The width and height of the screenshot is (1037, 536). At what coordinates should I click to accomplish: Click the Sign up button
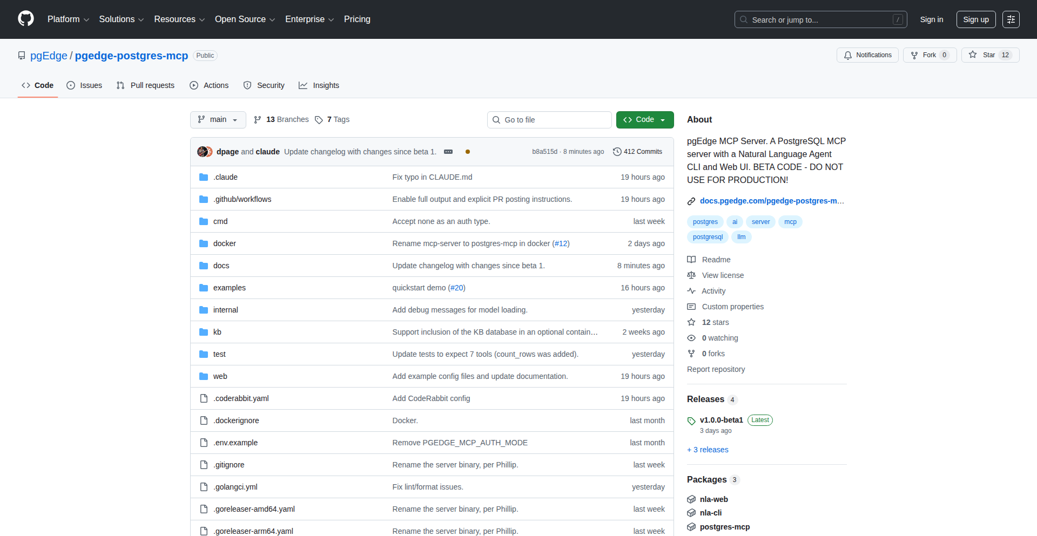coord(975,19)
